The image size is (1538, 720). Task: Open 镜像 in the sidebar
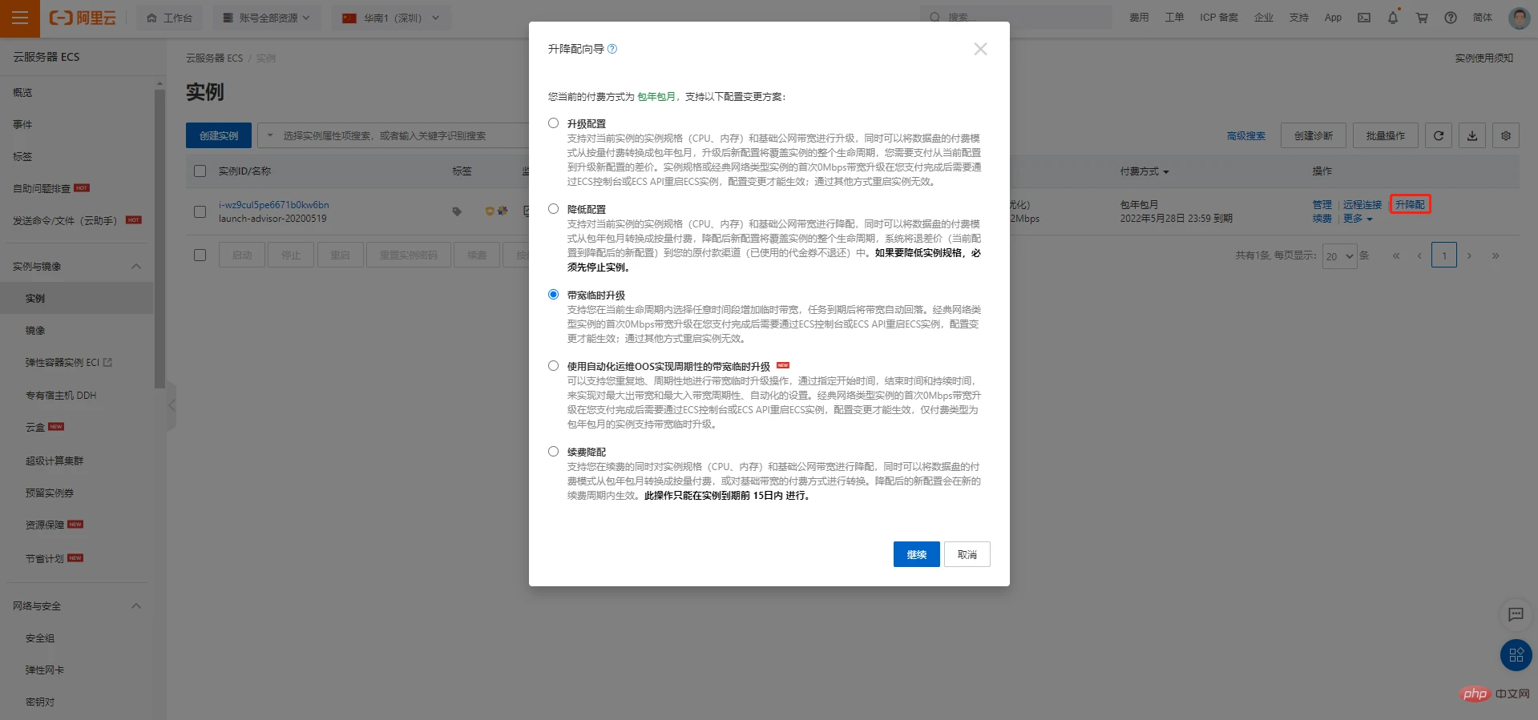pos(35,331)
